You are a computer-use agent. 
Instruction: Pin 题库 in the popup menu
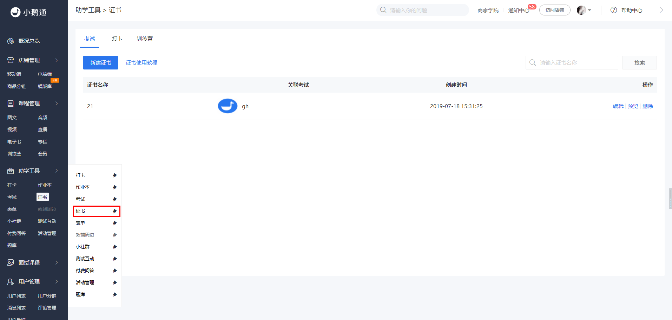coord(115,294)
